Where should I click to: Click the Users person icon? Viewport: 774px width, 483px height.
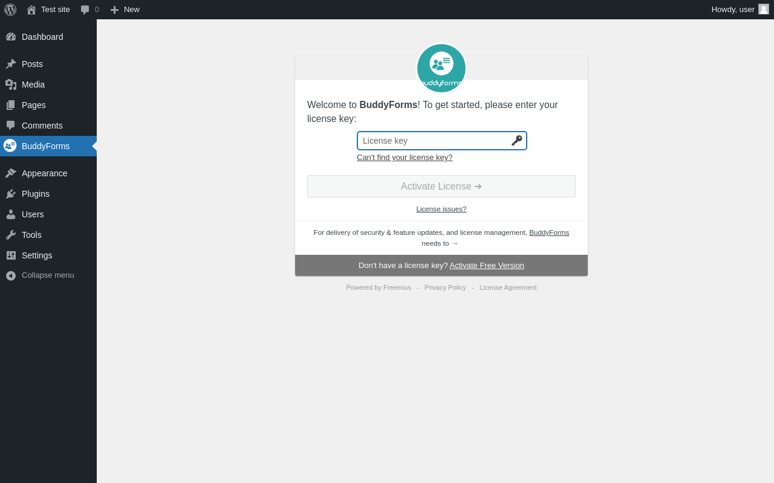coord(11,214)
